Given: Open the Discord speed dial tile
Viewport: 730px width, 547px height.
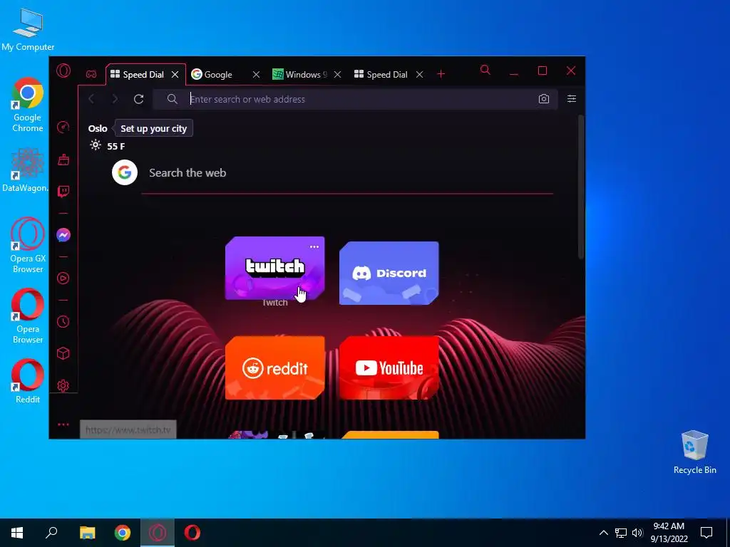Looking at the screenshot, I should tap(389, 273).
